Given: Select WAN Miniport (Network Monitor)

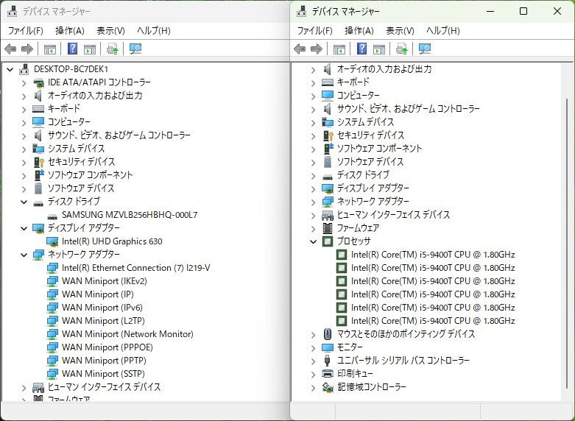Looking at the screenshot, I should (127, 334).
